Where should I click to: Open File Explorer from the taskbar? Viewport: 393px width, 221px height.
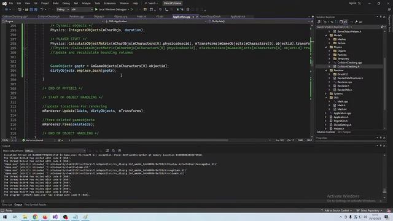(x=25, y=217)
